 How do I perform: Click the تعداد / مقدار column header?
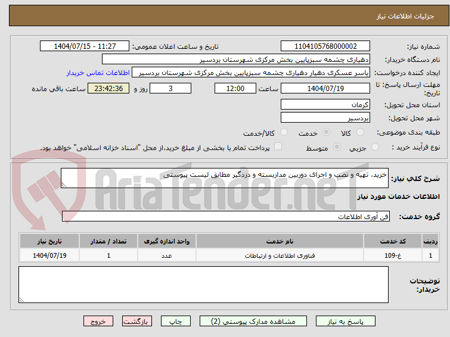(x=108, y=241)
